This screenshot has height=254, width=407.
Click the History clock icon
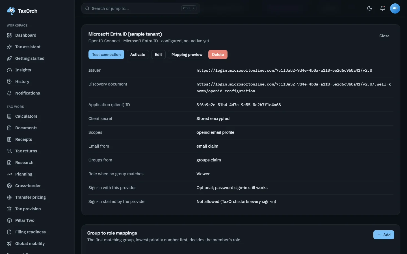[9, 82]
